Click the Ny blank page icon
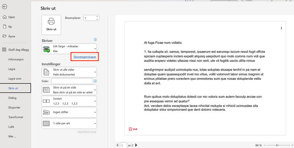Viewport: 294px width, 148px height. (4, 27)
